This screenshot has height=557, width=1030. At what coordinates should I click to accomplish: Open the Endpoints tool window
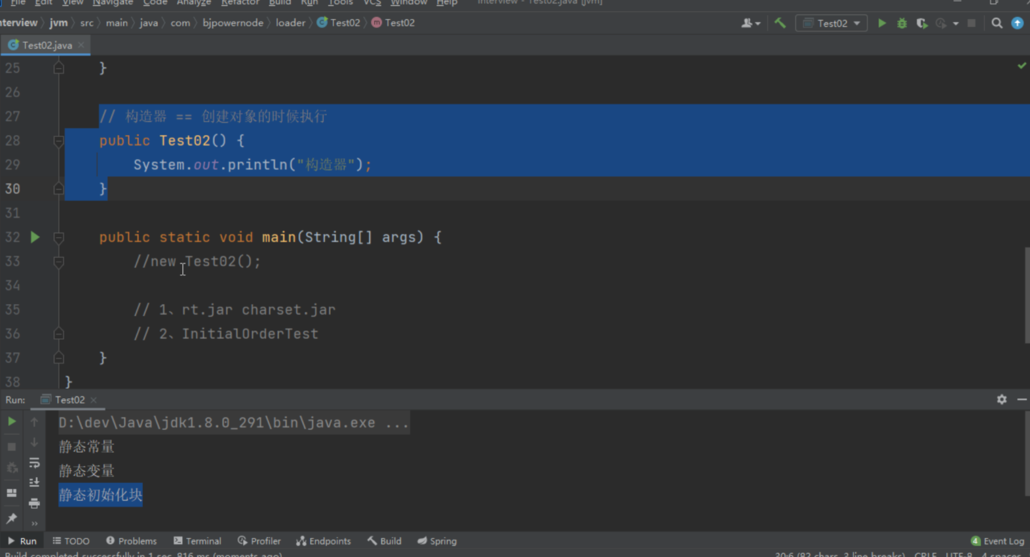coord(324,541)
